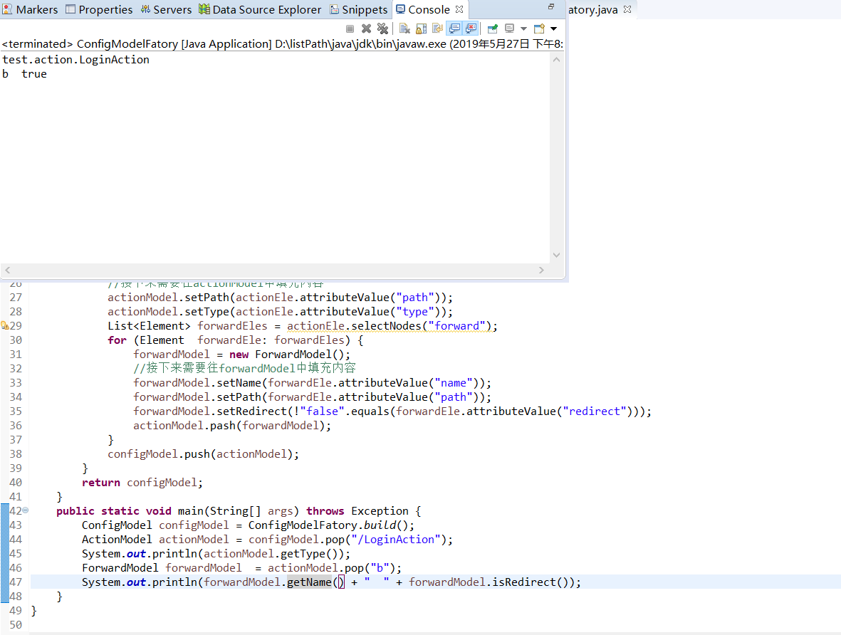Viewport: 841px width, 635px height.
Task: Click the terminated ConfigModelFatory launch description
Action: [282, 44]
